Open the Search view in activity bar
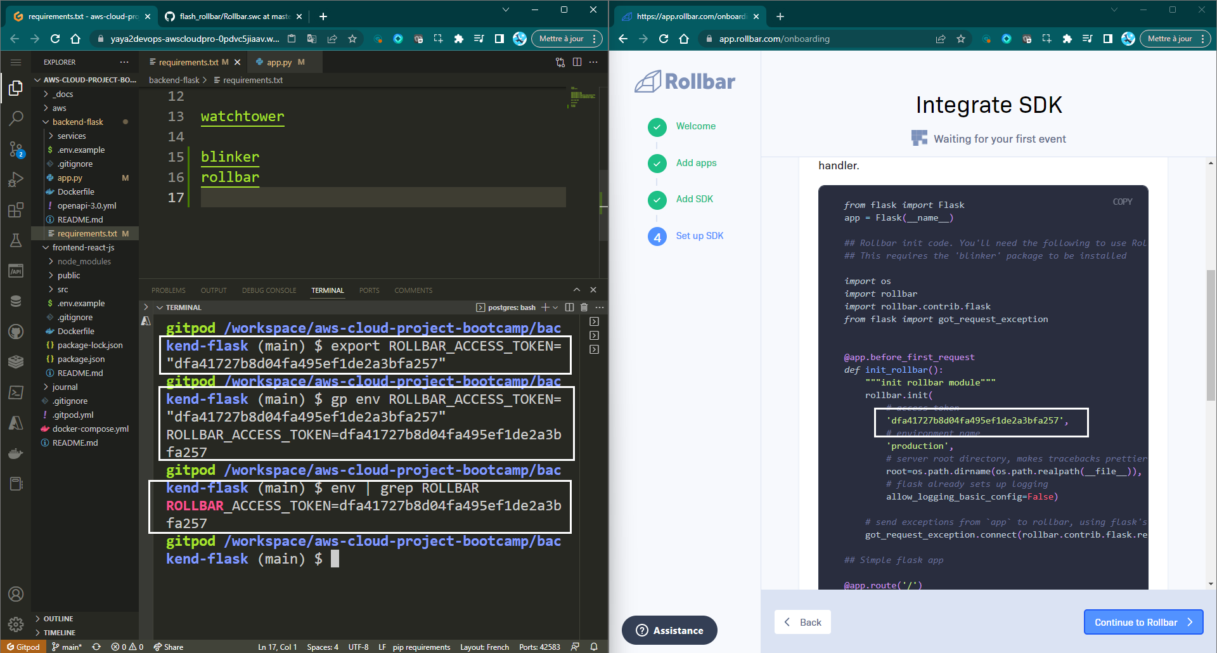Image resolution: width=1217 pixels, height=653 pixels. point(16,119)
